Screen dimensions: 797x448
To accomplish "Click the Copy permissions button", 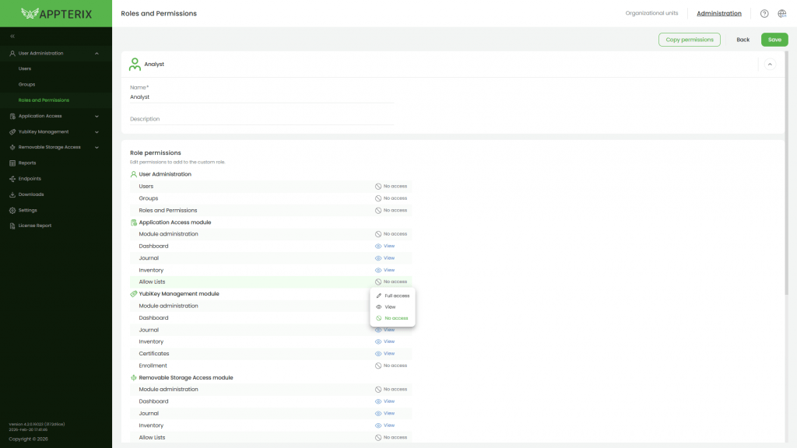I will pyautogui.click(x=689, y=39).
